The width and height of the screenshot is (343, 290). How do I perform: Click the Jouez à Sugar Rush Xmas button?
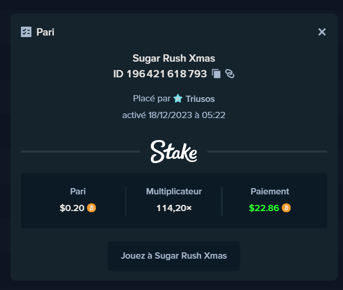174,256
